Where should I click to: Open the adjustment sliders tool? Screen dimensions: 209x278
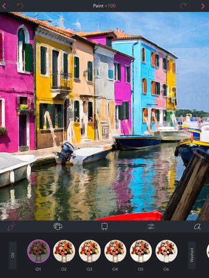(151, 226)
